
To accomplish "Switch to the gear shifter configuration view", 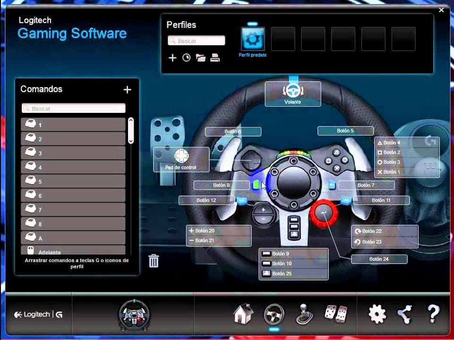I will coord(305,313).
